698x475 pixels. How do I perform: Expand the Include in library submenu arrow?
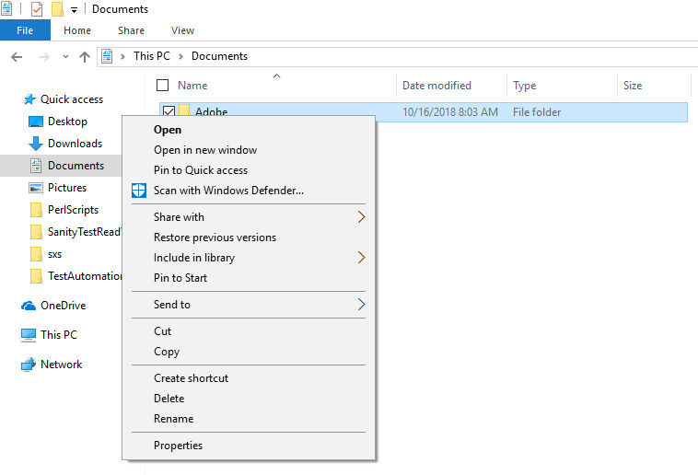click(x=362, y=258)
